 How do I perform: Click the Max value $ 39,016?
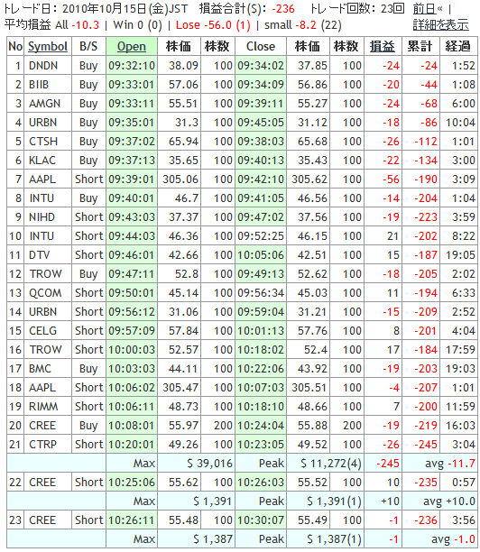(209, 464)
